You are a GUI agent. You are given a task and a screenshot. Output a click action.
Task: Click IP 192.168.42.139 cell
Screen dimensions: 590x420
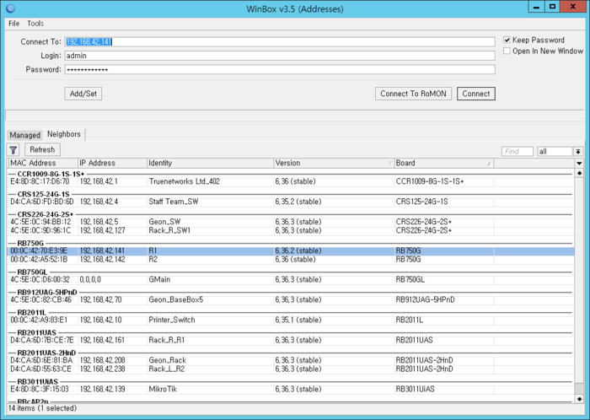pyautogui.click(x=102, y=389)
